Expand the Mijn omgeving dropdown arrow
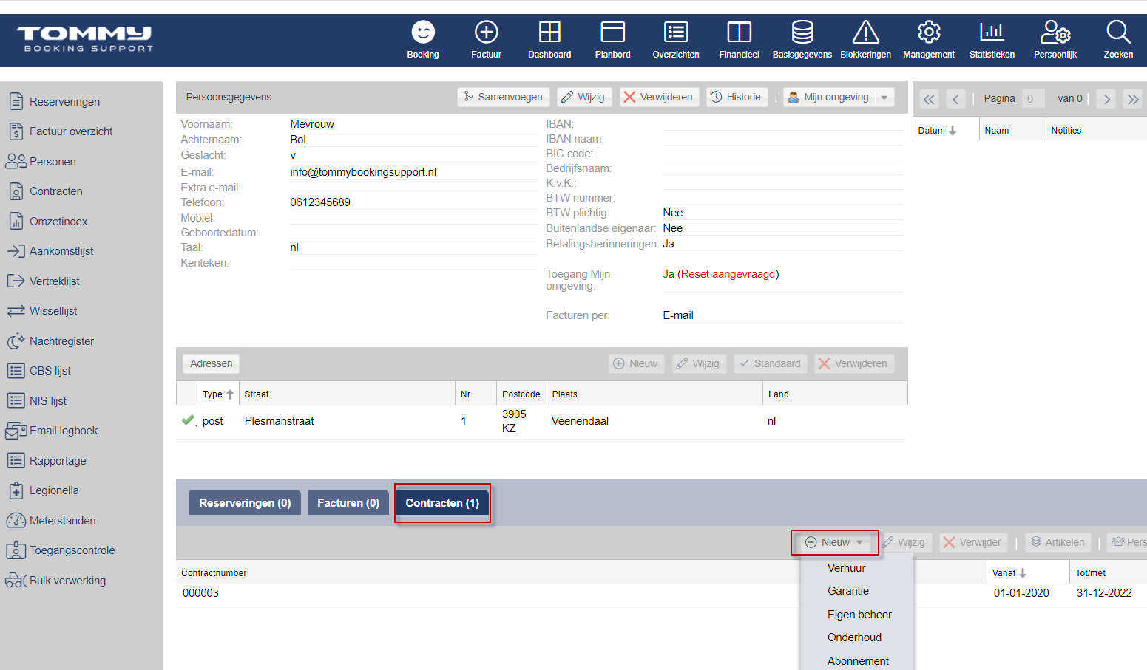 (x=884, y=98)
